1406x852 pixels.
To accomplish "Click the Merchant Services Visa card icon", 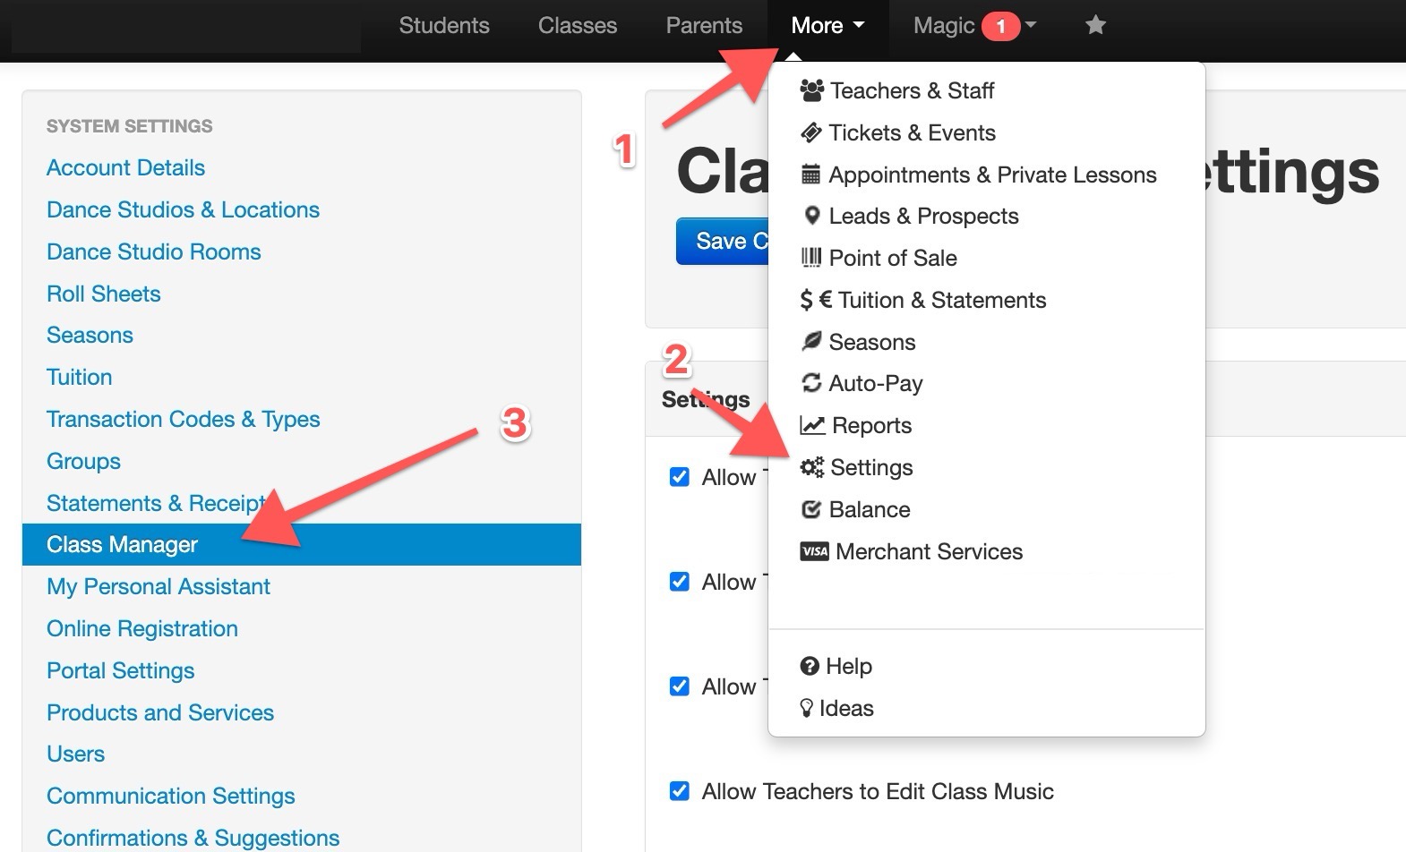I will 814,551.
